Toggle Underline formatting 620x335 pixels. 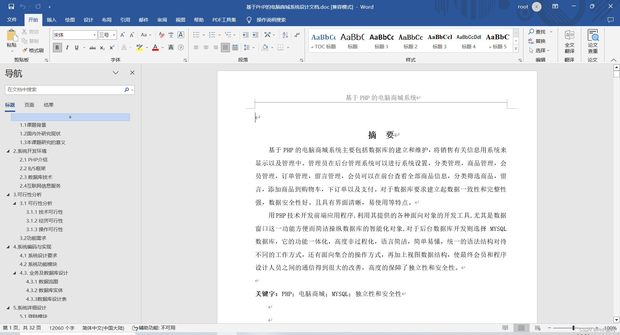(77, 48)
